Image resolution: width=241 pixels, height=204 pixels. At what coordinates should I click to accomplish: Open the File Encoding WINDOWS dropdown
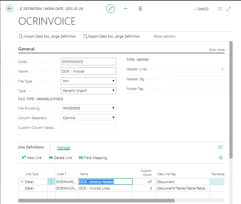pos(89,108)
